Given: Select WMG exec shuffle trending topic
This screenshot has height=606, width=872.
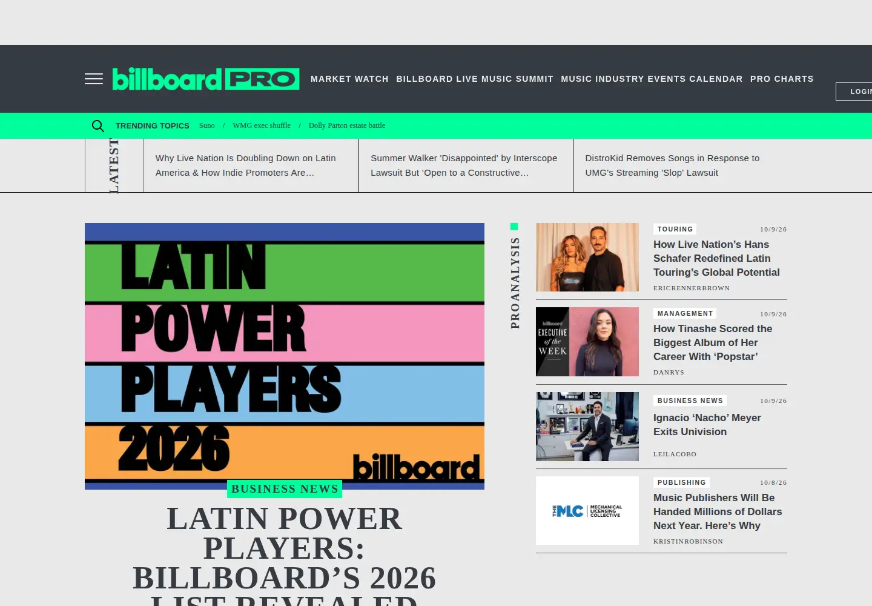Looking at the screenshot, I should click(x=262, y=125).
